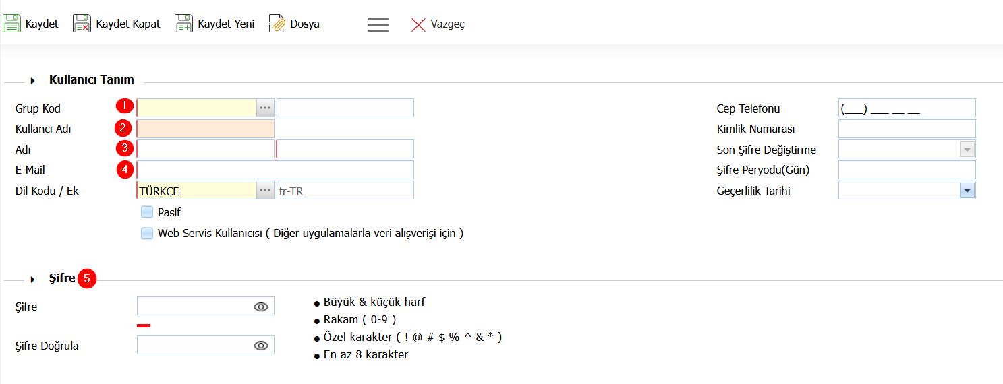
Task: Click the 'En az 8 karakter' text
Action: (366, 354)
